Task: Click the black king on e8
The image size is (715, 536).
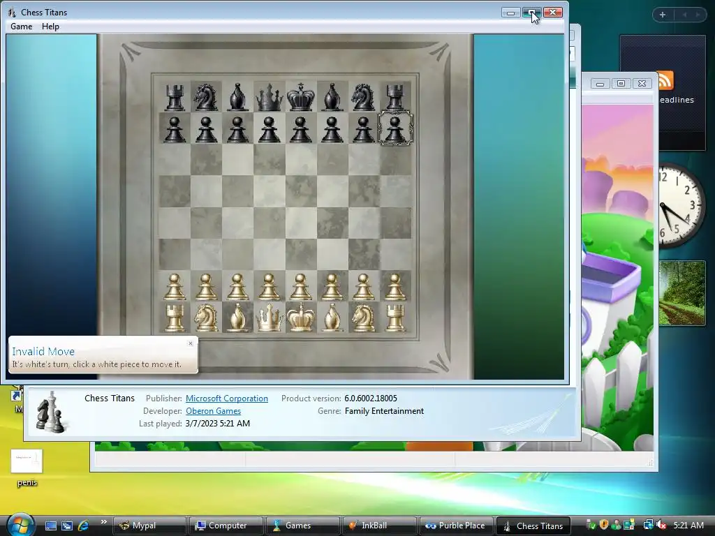Action: [x=300, y=96]
